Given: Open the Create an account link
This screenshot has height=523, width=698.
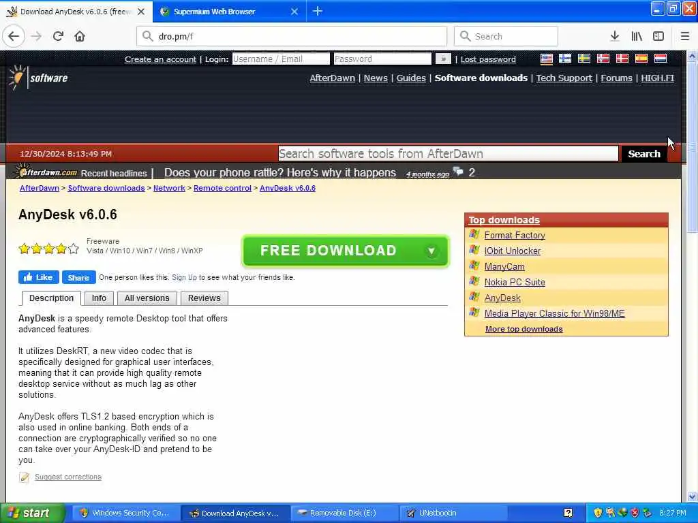Looking at the screenshot, I should 160,59.
